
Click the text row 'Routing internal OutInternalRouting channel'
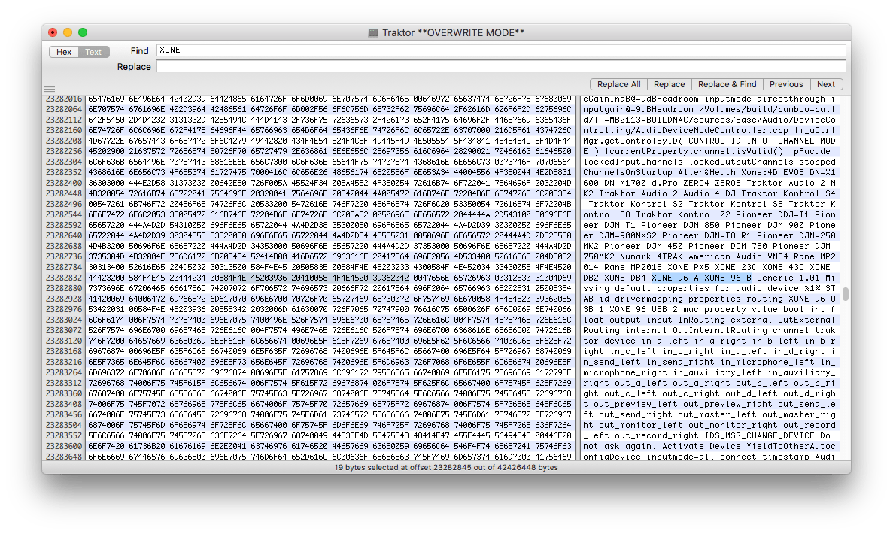click(709, 331)
